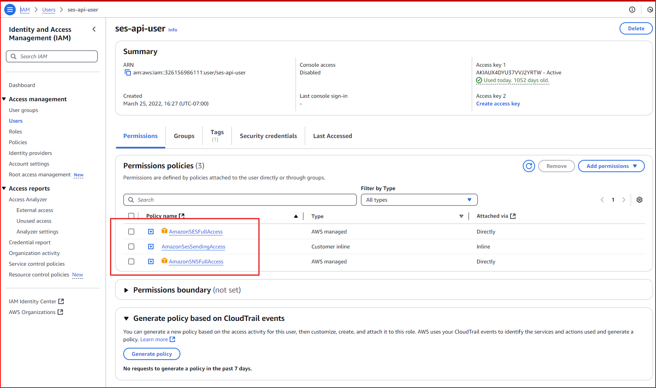656x388 pixels.
Task: Open User groups in the sidebar
Action: click(x=23, y=110)
